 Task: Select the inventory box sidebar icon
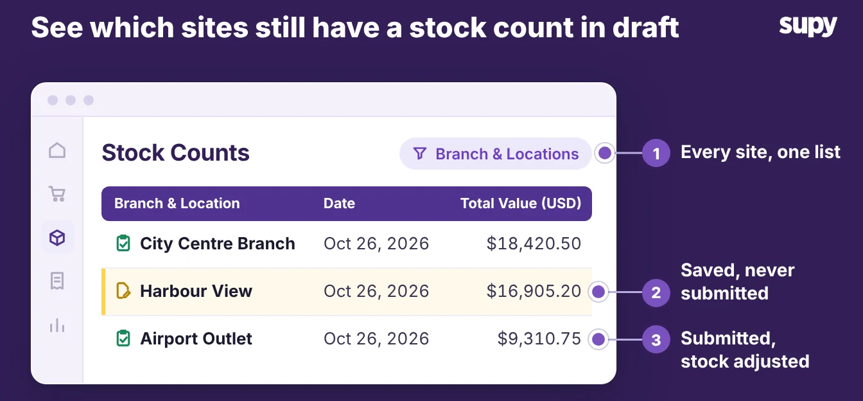tap(57, 238)
